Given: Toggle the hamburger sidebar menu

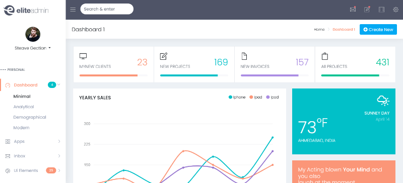Looking at the screenshot, I should 73,10.
